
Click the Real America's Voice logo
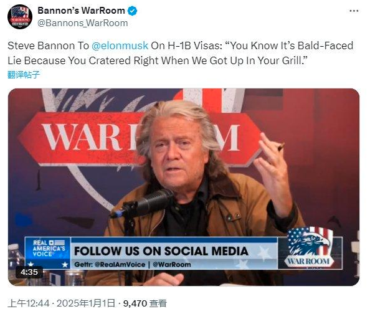(x=48, y=252)
